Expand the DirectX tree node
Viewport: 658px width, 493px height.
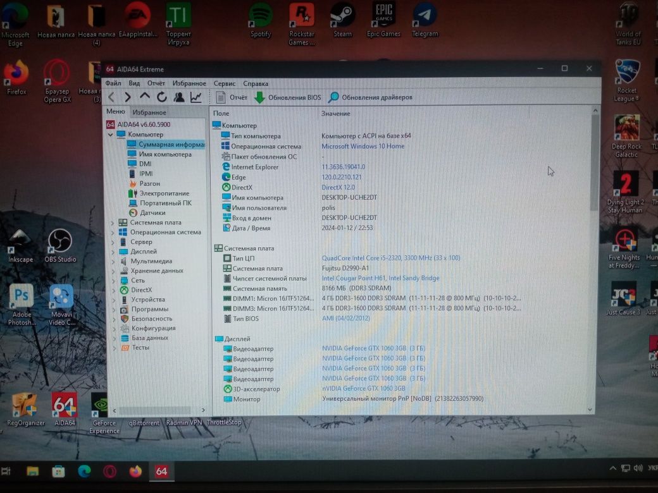(x=113, y=290)
